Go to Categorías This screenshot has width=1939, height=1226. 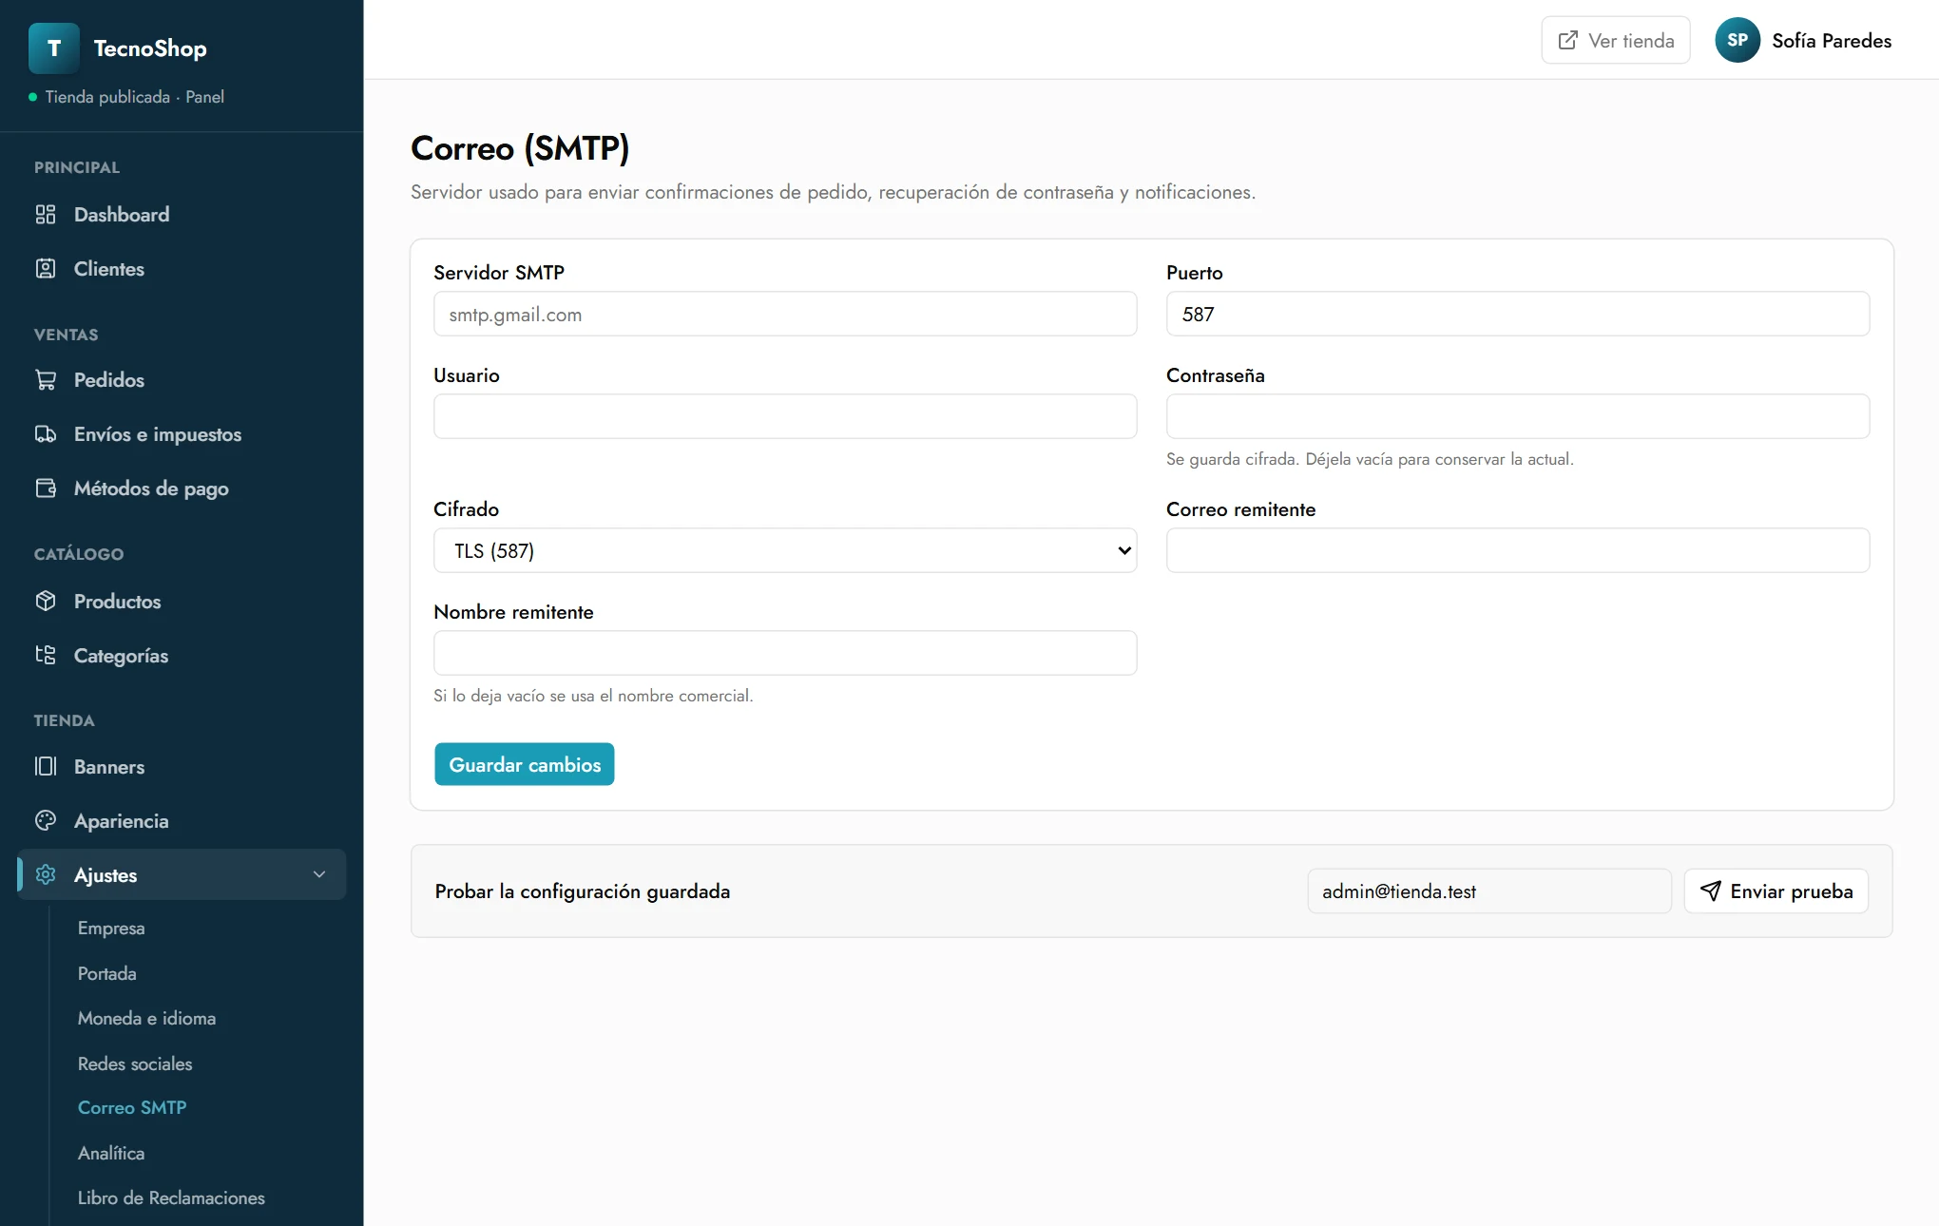pos(182,656)
